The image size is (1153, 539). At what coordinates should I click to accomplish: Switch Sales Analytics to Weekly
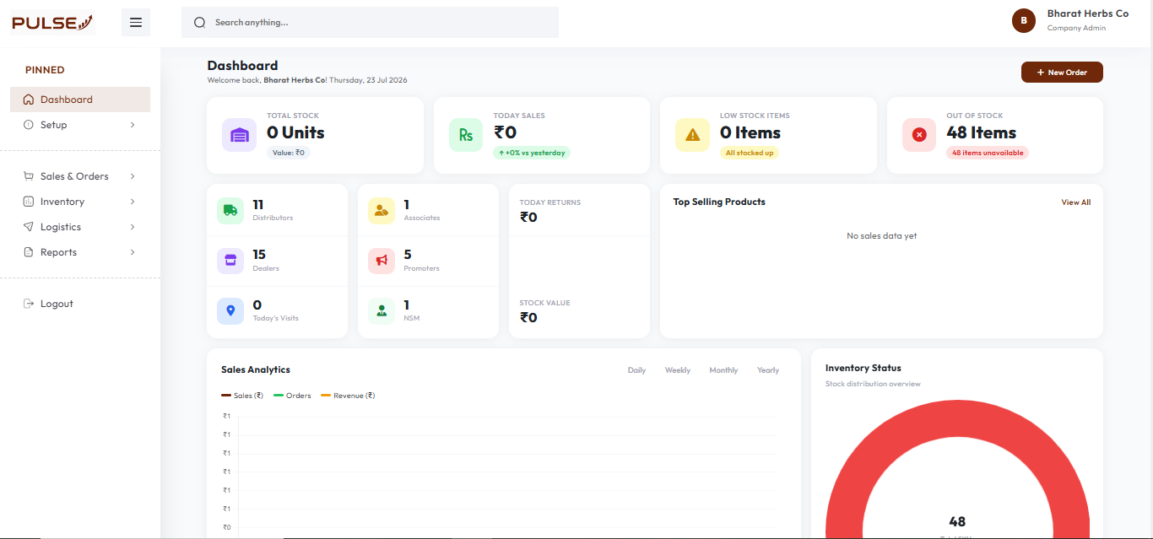678,370
